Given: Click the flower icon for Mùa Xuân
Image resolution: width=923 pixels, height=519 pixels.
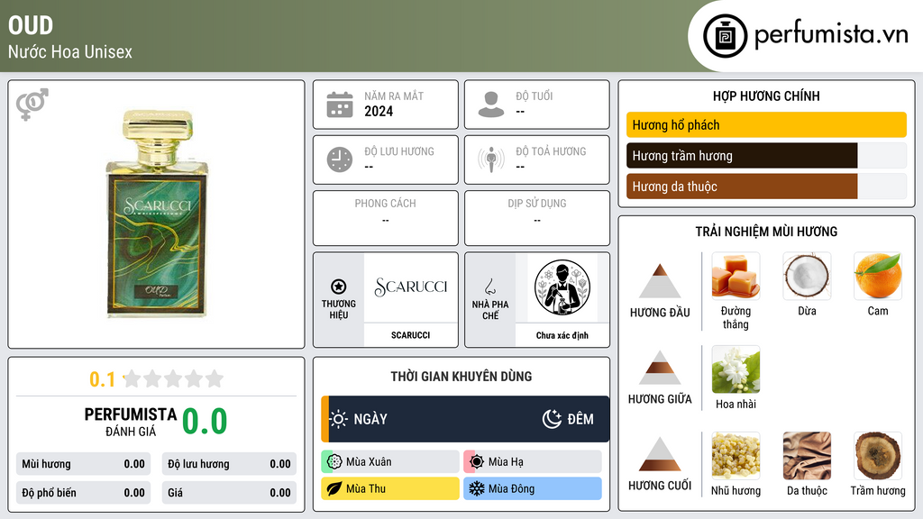Looking at the screenshot, I should [x=334, y=462].
